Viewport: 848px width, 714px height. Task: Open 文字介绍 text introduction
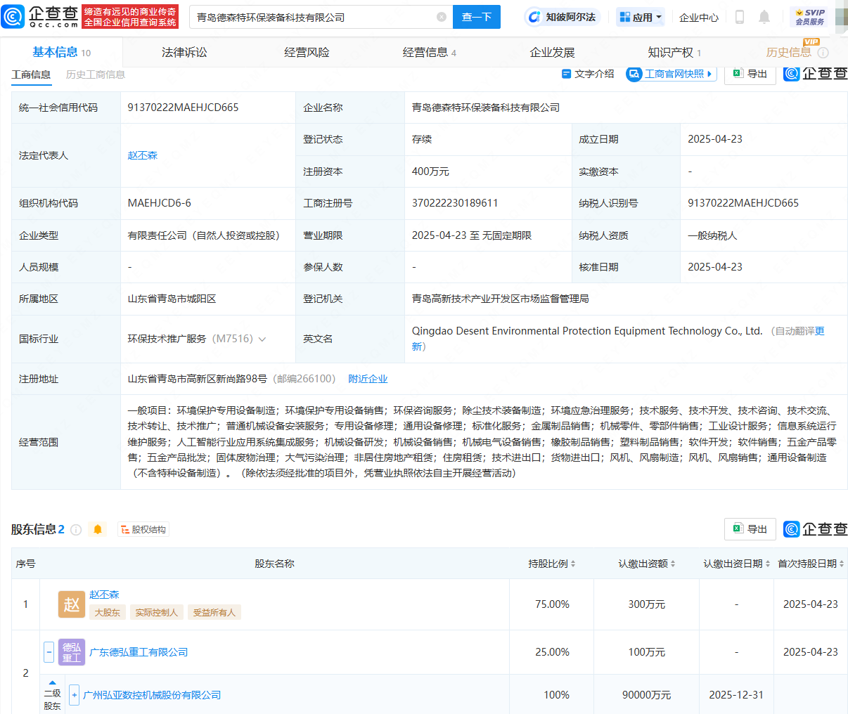pos(588,74)
